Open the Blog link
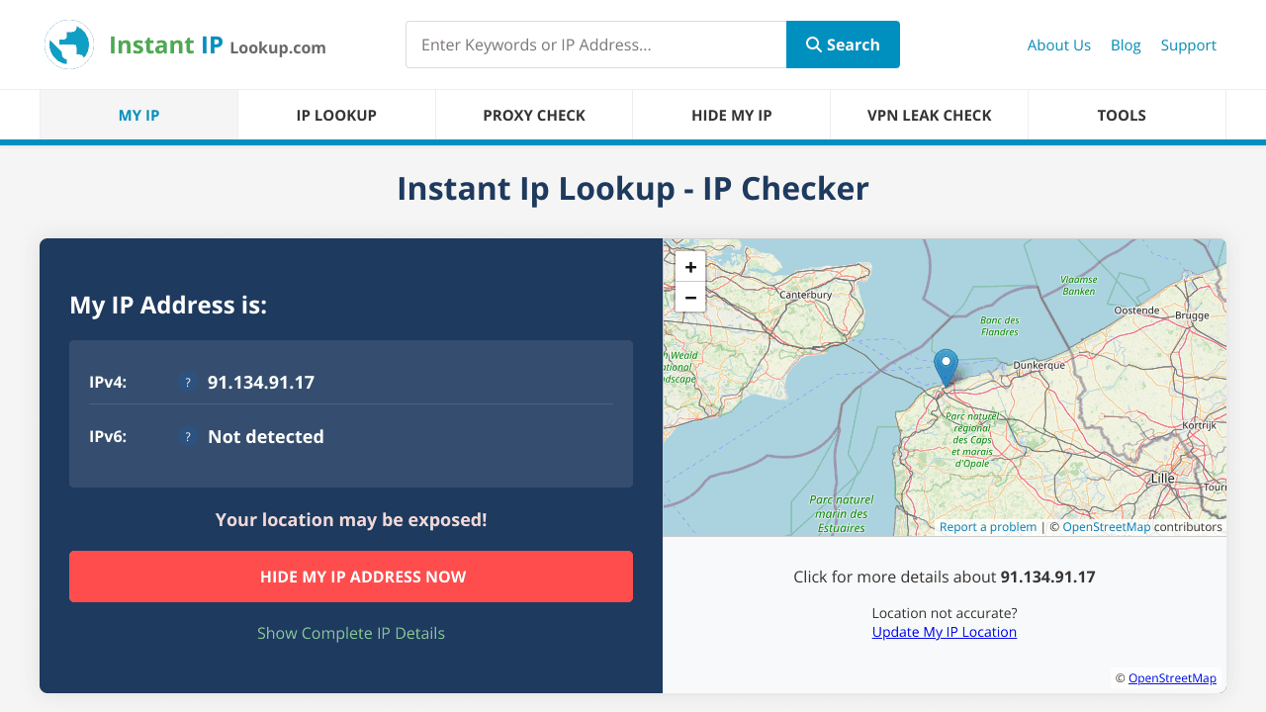 click(x=1126, y=44)
